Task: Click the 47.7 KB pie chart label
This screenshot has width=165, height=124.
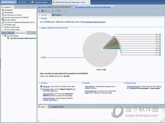Action: click(158, 55)
